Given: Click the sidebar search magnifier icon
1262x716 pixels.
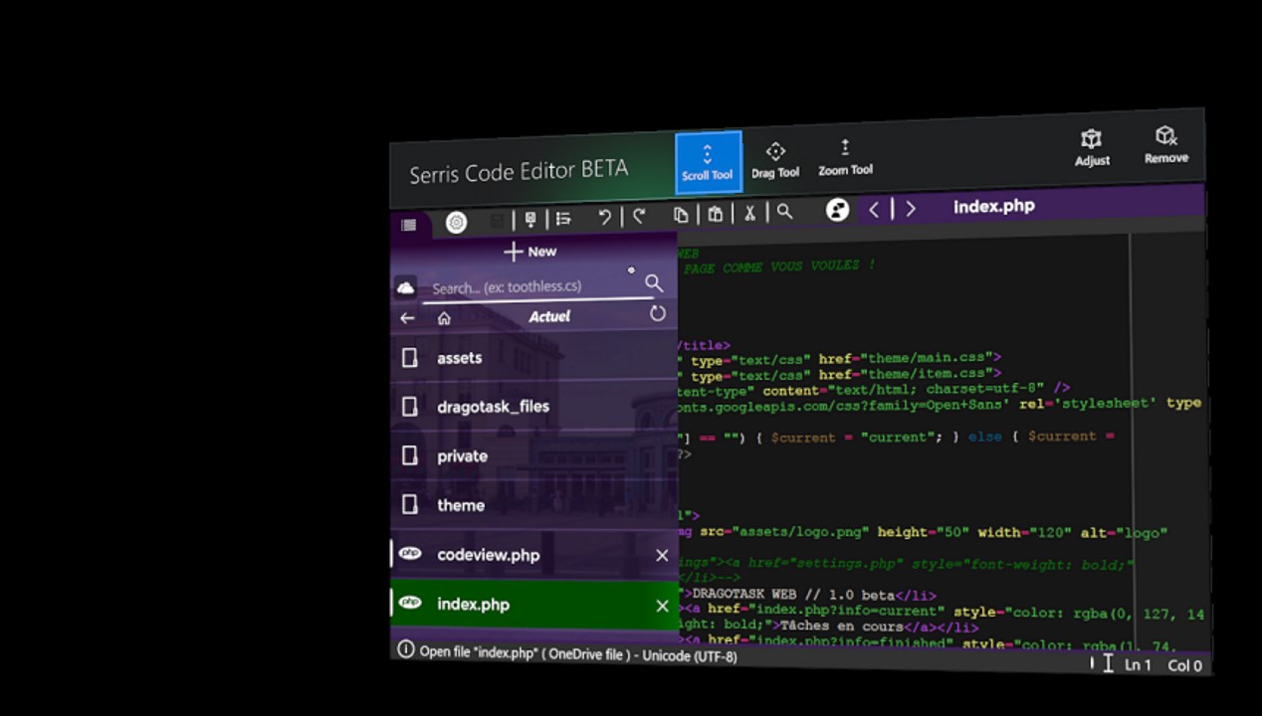Looking at the screenshot, I should 654,283.
